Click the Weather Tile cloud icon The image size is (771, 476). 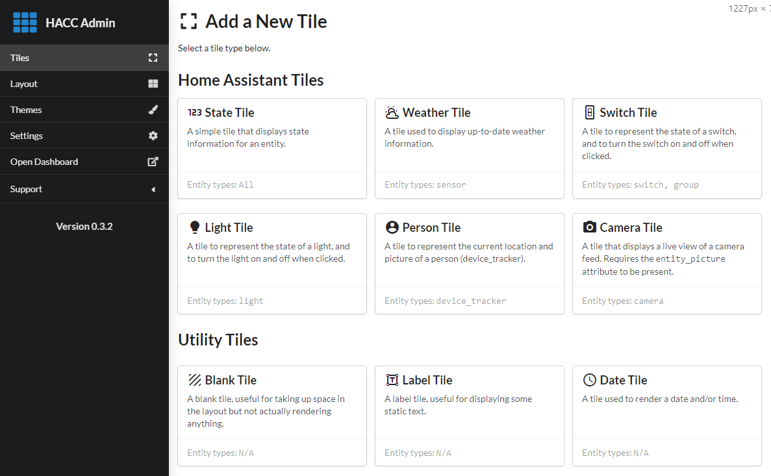tap(392, 113)
